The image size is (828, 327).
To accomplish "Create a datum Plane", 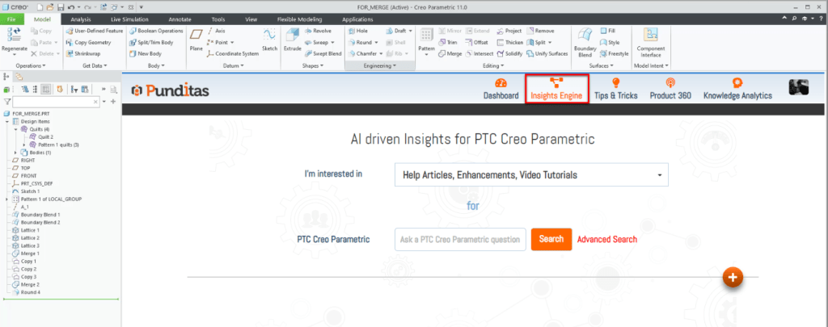I will pos(196,38).
